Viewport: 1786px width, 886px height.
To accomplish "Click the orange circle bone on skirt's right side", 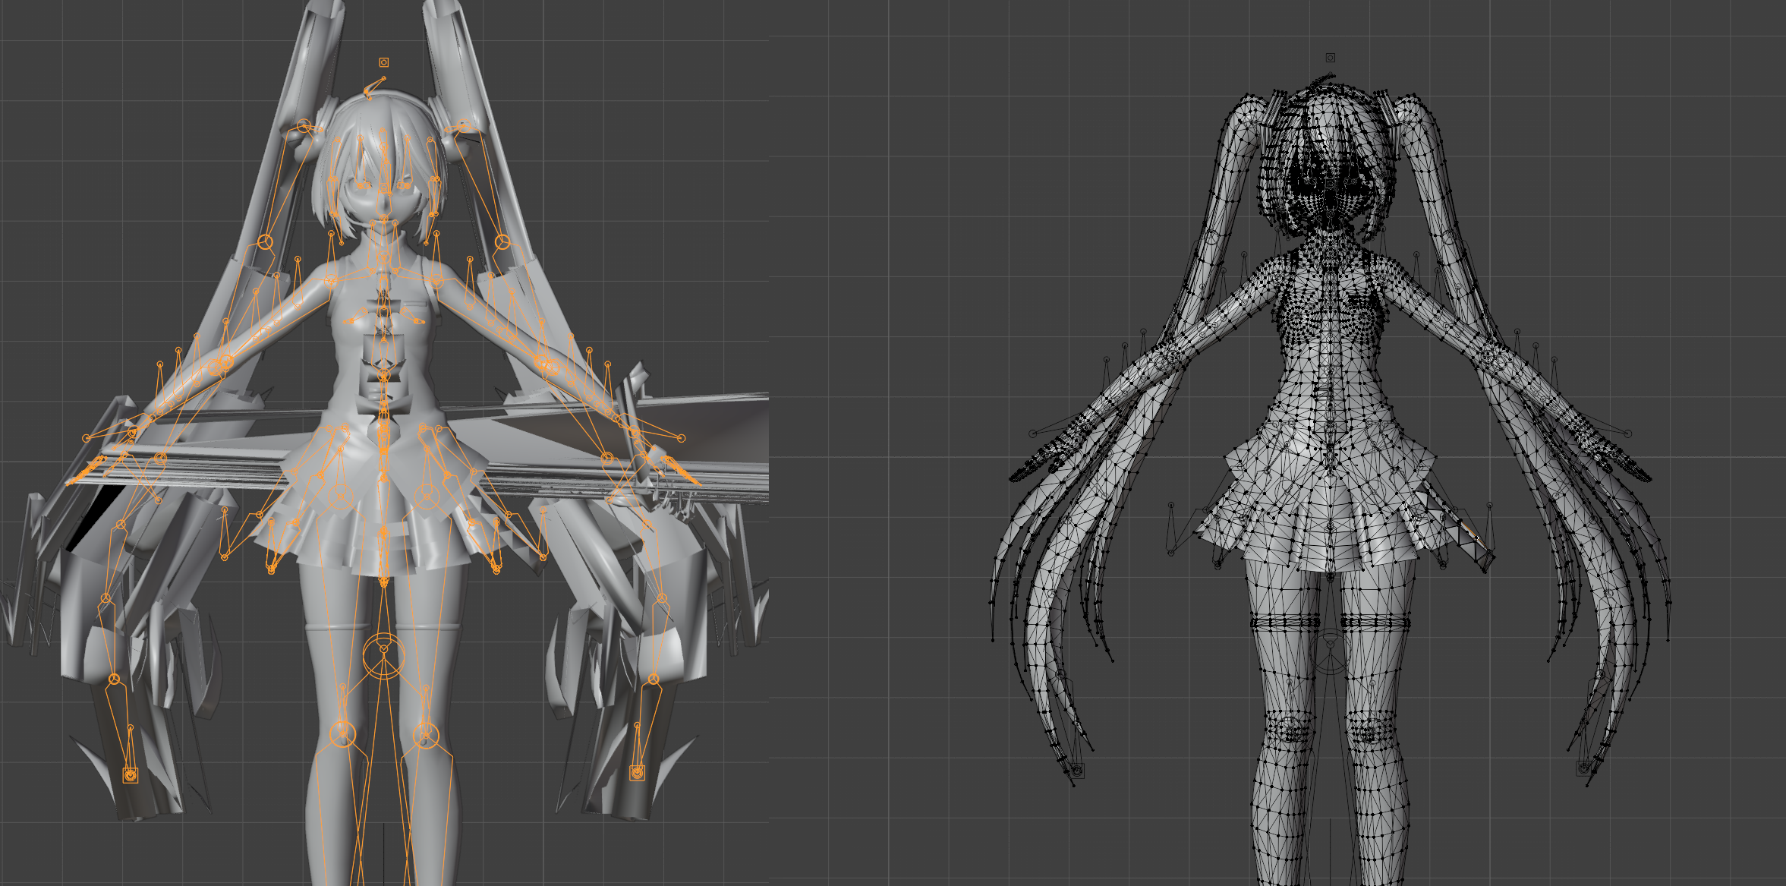I will [x=427, y=497].
